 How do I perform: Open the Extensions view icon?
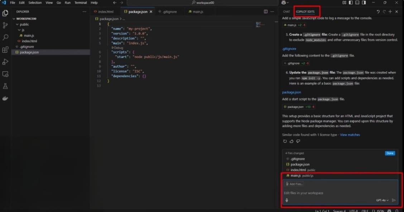tap(5, 50)
